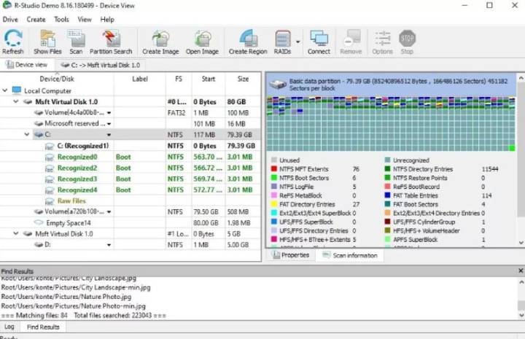Select the Nature Photo-min.jpg result
The height and width of the screenshot is (339, 525).
point(74,306)
